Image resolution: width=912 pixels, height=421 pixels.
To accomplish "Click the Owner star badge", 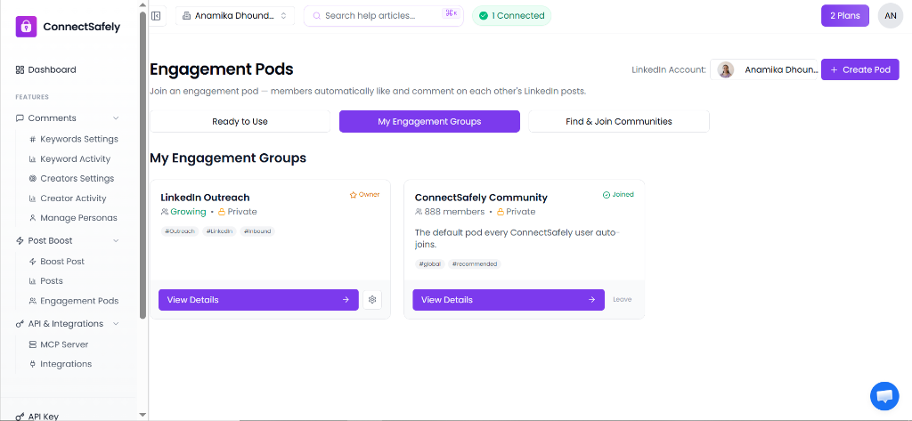I will (364, 195).
